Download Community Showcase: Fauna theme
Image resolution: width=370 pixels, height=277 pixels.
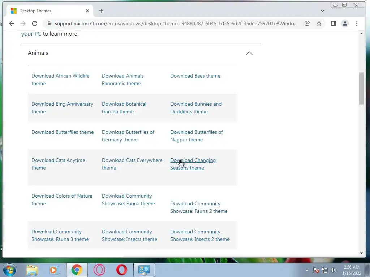click(128, 200)
